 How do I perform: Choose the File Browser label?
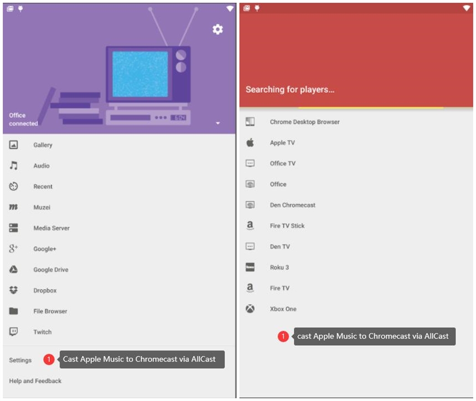pyautogui.click(x=50, y=311)
